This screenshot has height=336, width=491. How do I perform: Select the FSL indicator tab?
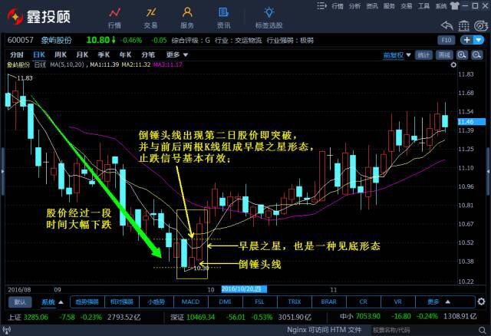coord(259,302)
